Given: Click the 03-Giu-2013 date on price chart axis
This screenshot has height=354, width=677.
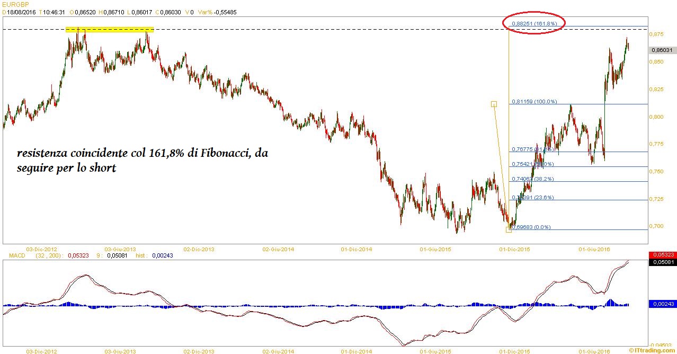Looking at the screenshot, I should click(x=120, y=248).
